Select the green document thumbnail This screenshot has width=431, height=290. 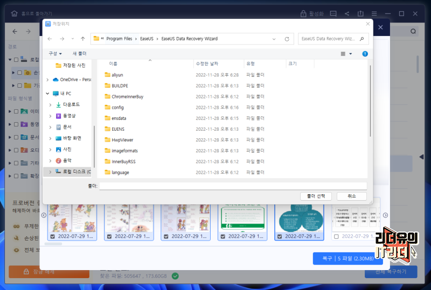242,219
